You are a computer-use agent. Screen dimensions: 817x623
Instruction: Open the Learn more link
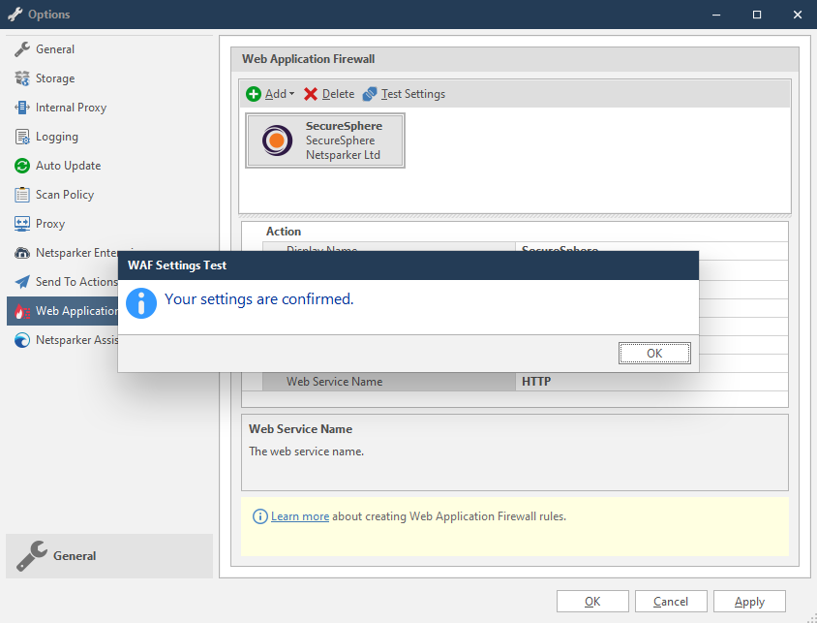(300, 516)
